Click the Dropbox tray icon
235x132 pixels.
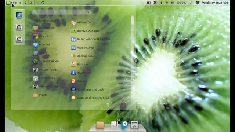(x=198, y=3)
